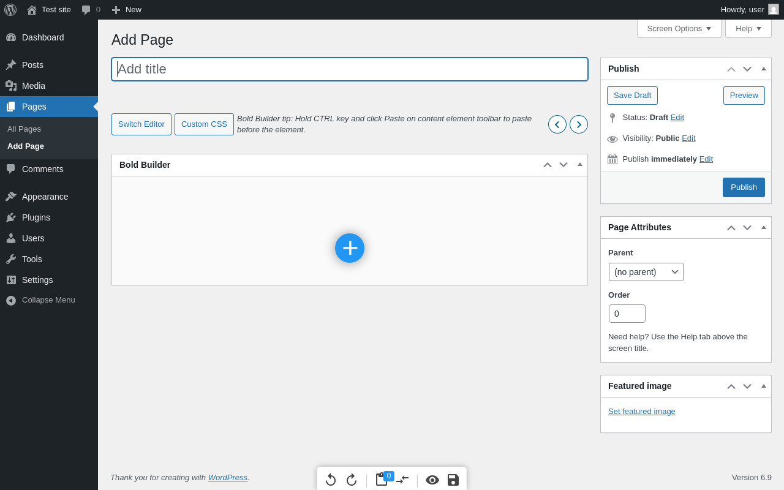
Task: Move Featured image panel down
Action: 747,386
